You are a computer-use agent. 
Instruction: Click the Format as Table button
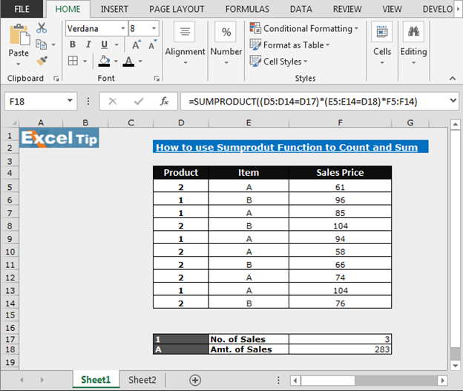click(x=292, y=45)
